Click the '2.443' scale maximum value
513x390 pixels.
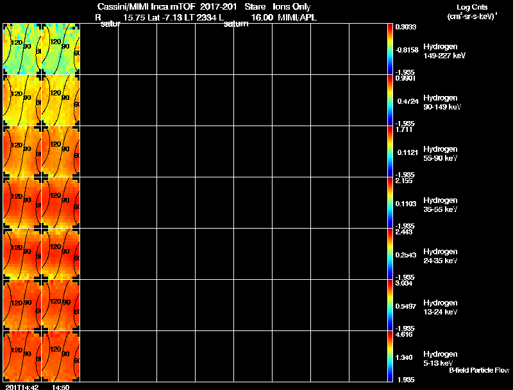(x=404, y=232)
